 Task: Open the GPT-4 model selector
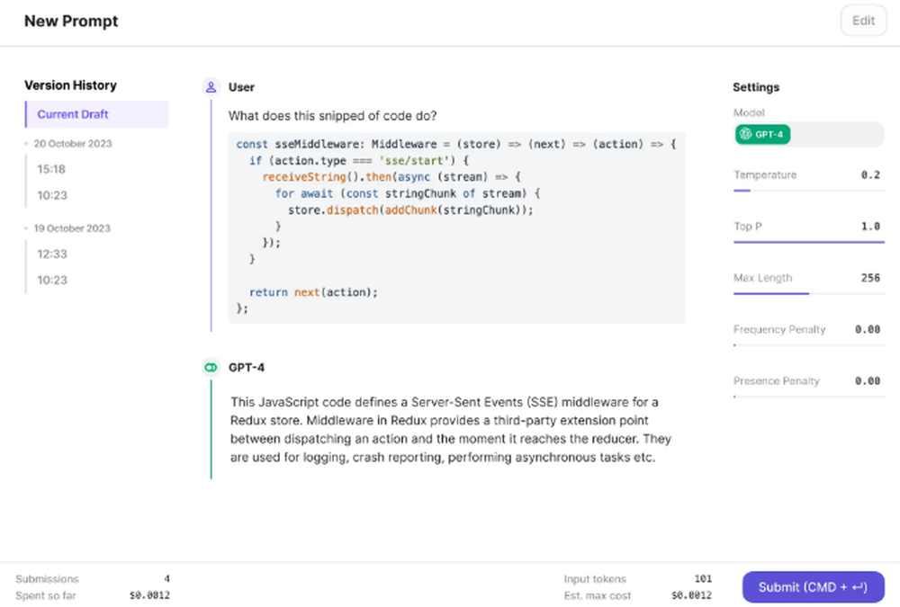pyautogui.click(x=807, y=134)
